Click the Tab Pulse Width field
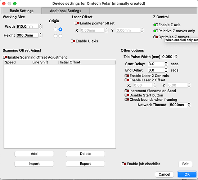Viewport: 198px width, 180px height. tap(168, 57)
